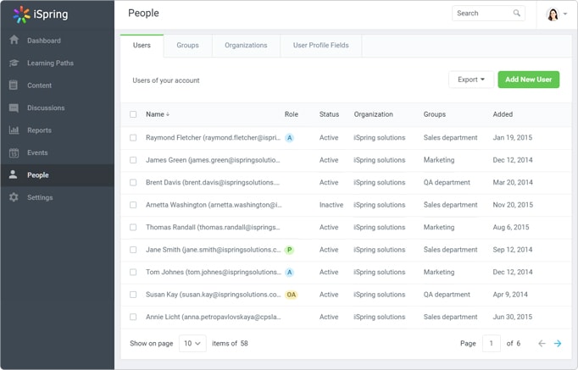Click the Reports bar chart icon
This screenshot has width=578, height=370.
(x=14, y=130)
